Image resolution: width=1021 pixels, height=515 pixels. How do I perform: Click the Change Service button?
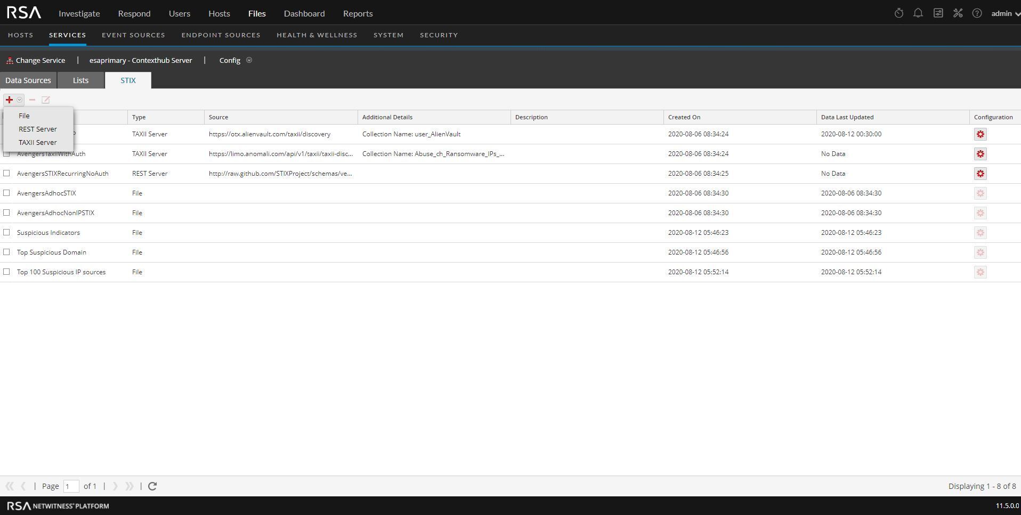(x=36, y=61)
